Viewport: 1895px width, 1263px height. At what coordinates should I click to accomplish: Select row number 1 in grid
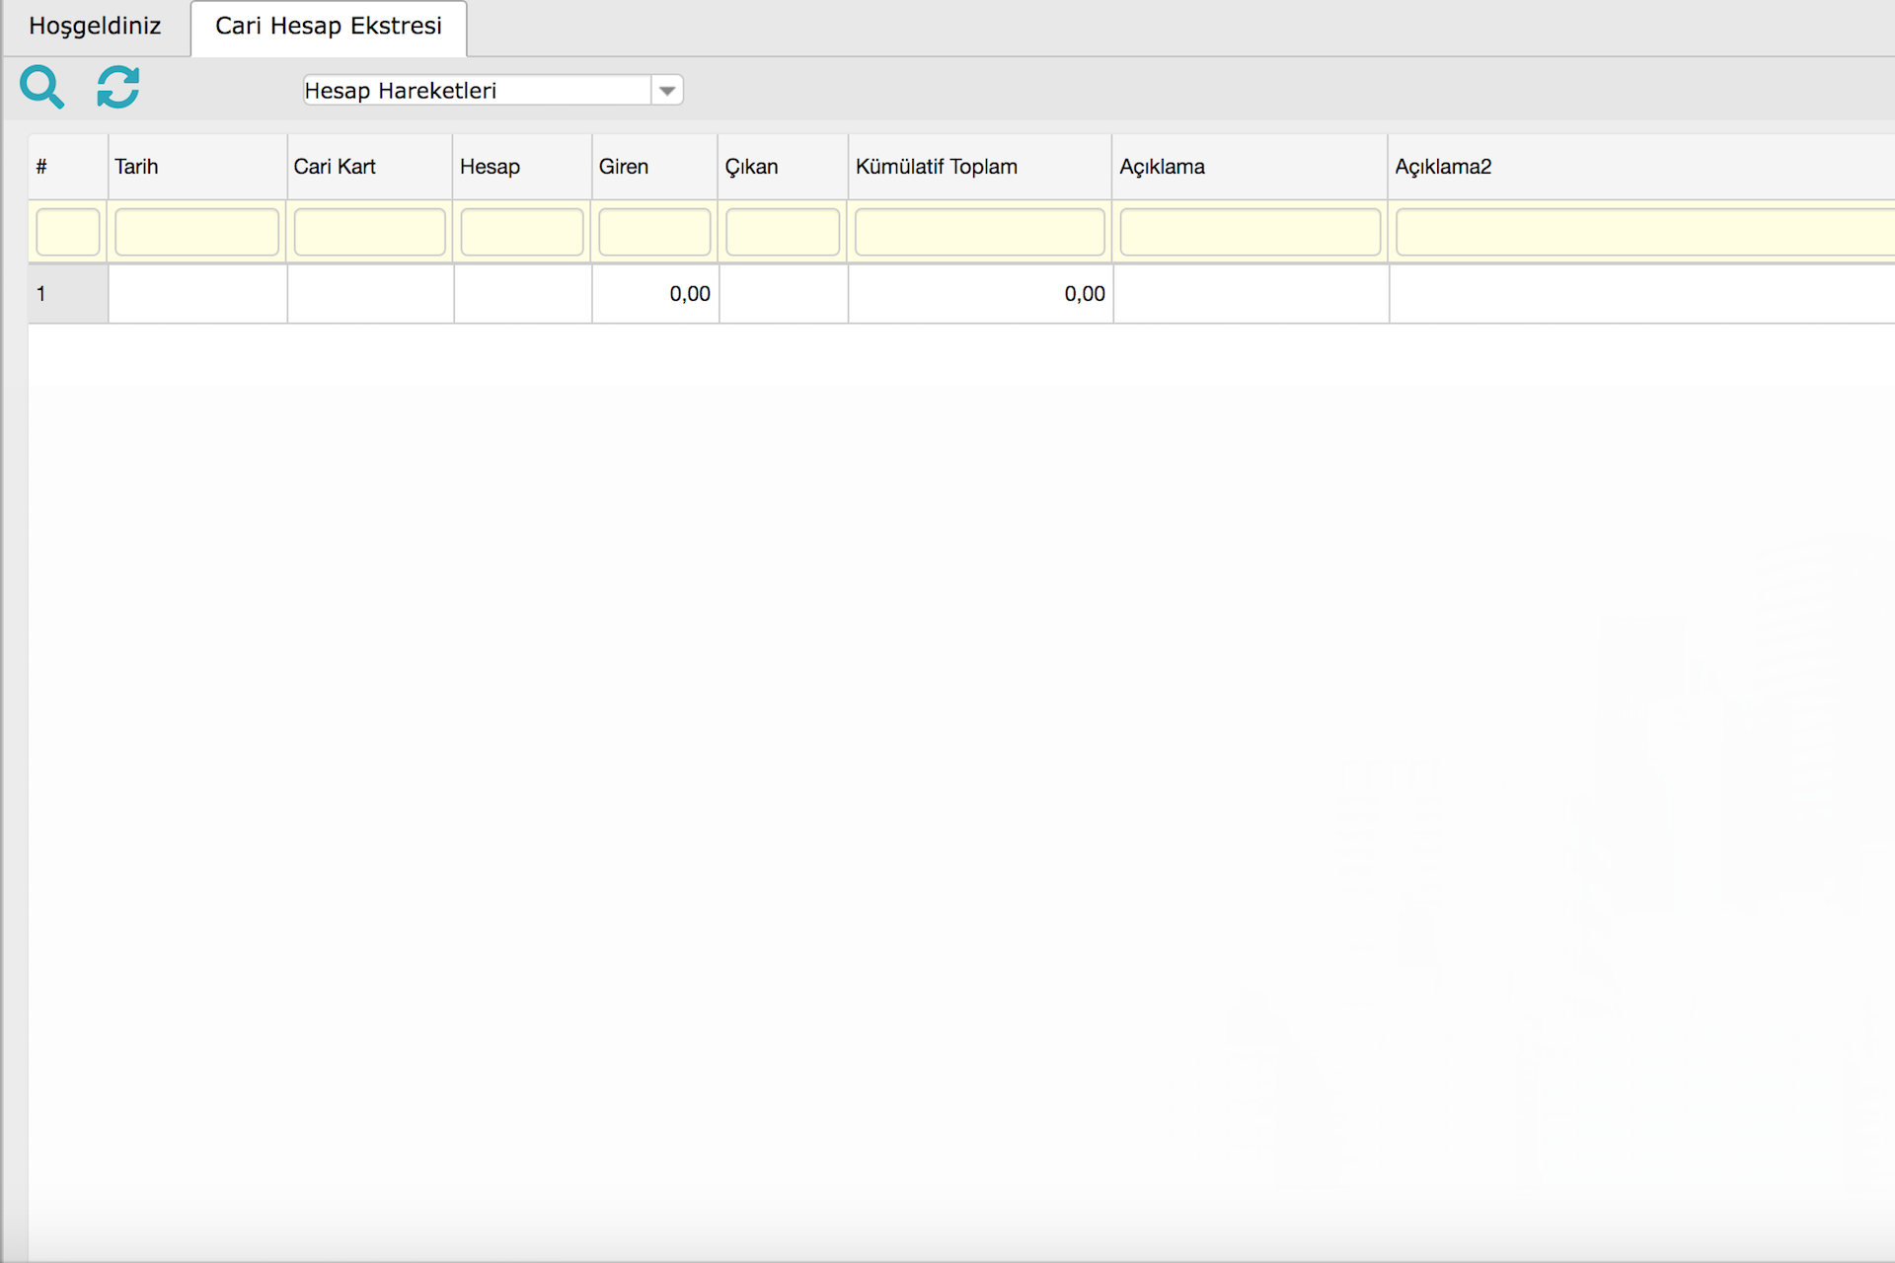point(67,294)
